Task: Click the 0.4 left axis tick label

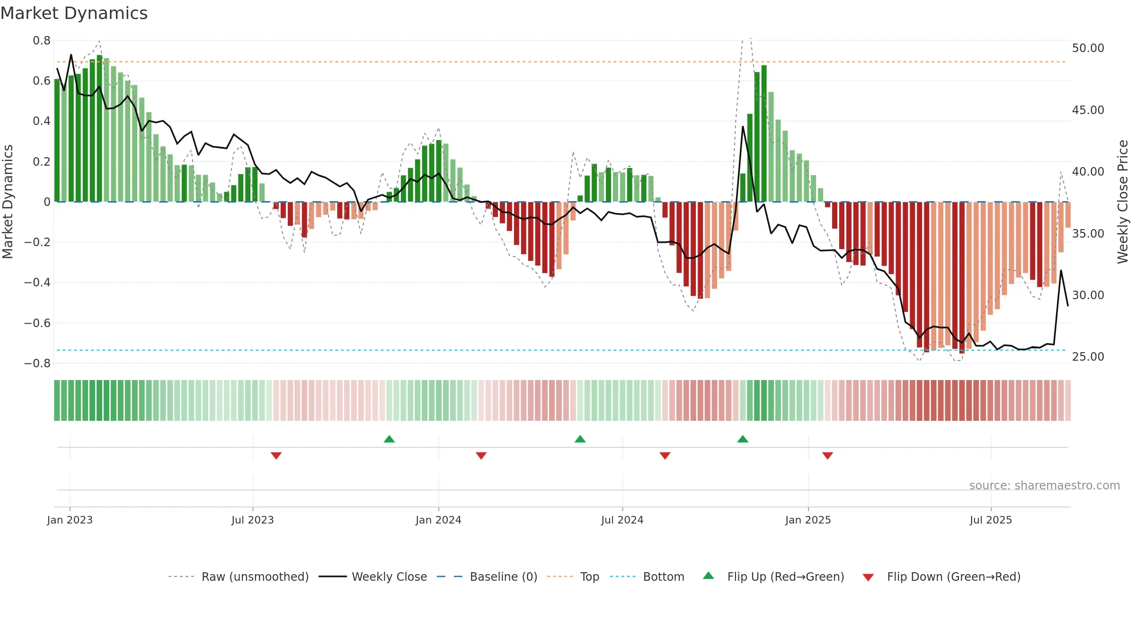Action: (x=42, y=121)
